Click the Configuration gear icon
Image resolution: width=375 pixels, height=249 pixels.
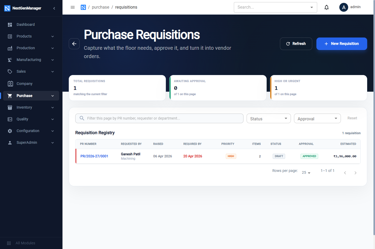(x=10, y=131)
